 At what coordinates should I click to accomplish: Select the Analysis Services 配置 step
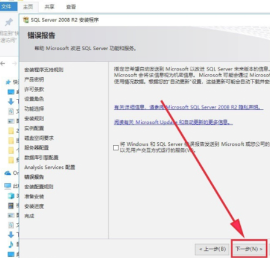click(50, 167)
